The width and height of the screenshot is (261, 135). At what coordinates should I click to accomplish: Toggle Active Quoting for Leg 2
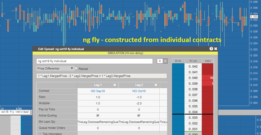click(x=139, y=115)
